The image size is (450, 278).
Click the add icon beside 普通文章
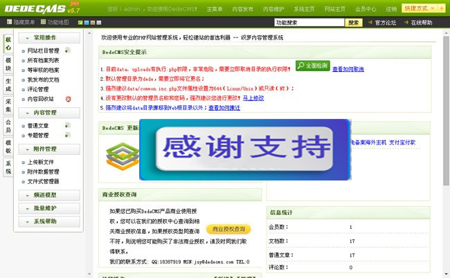pyautogui.click(x=67, y=125)
